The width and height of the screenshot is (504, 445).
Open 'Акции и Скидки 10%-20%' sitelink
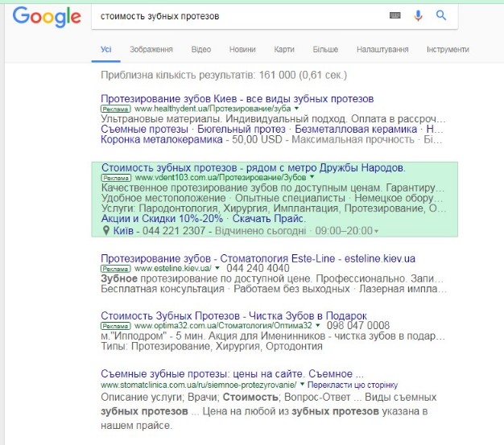coord(162,219)
